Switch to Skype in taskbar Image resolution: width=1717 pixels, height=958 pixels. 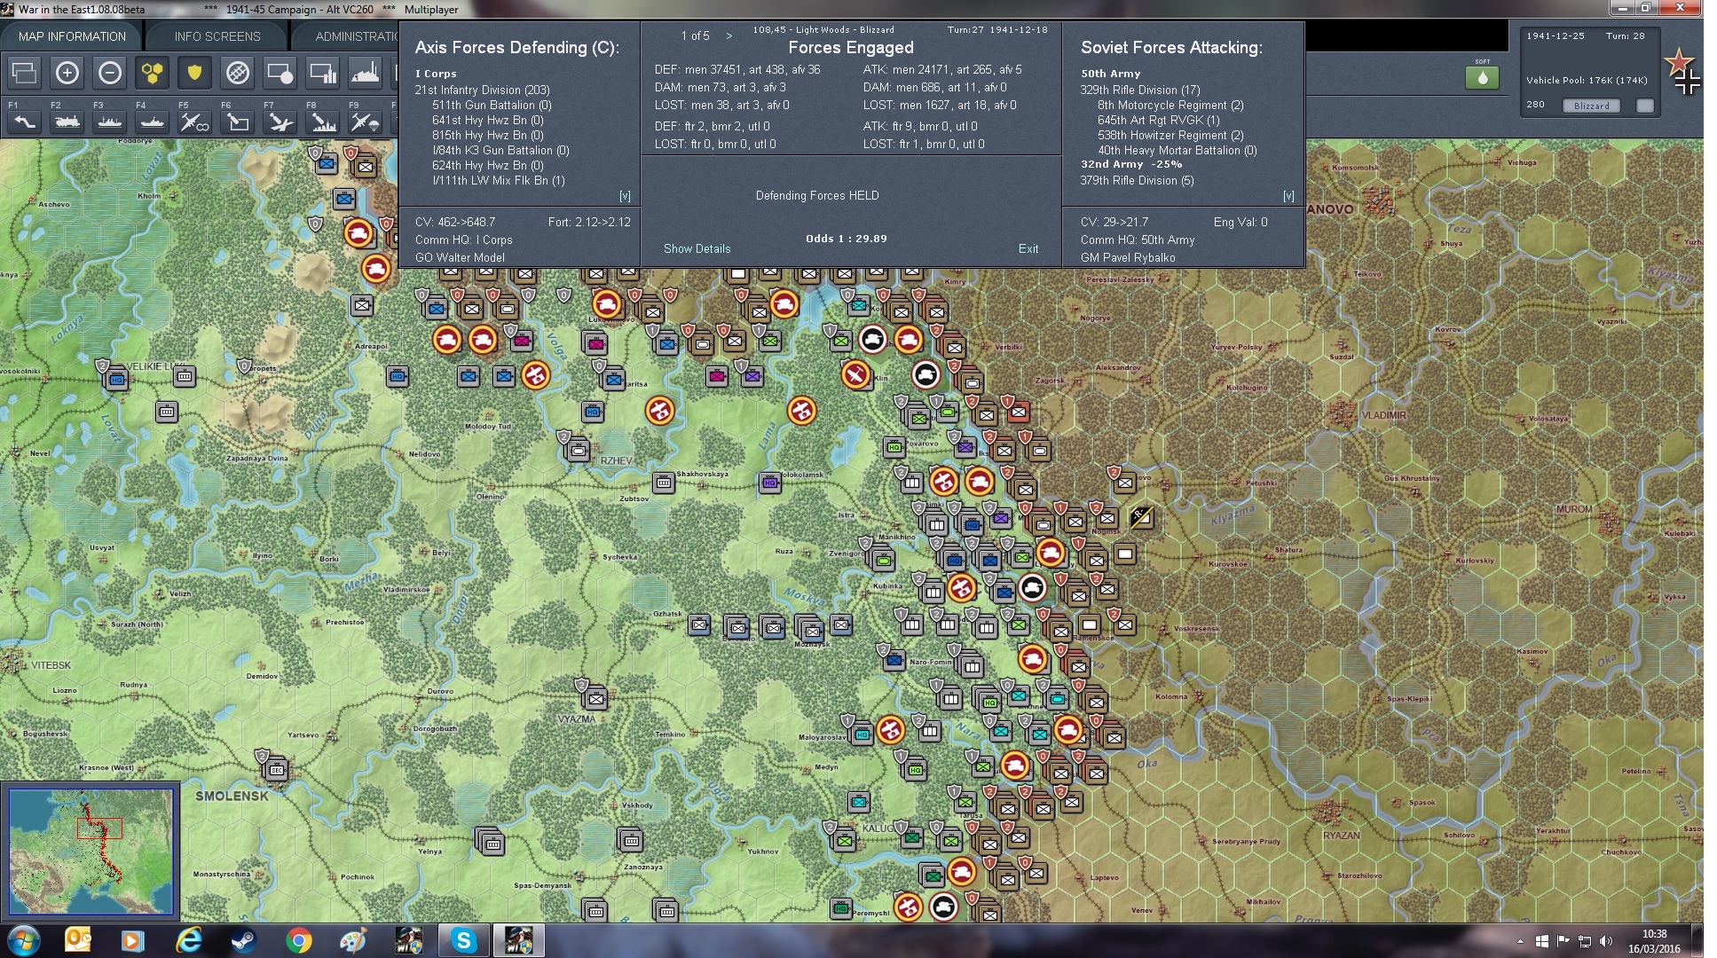(x=463, y=940)
